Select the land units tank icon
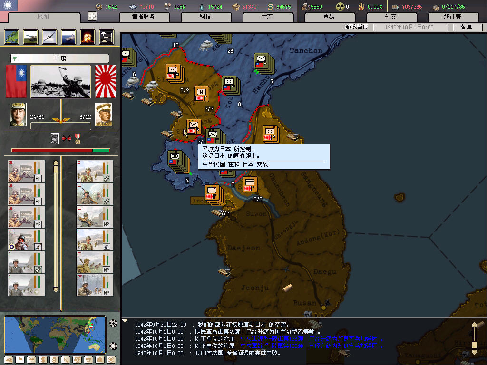 (30, 37)
